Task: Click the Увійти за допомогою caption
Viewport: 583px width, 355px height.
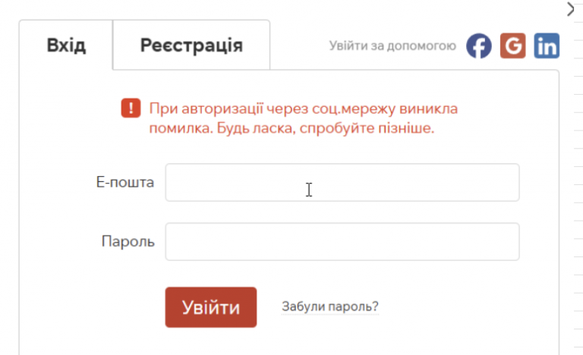Action: click(392, 46)
